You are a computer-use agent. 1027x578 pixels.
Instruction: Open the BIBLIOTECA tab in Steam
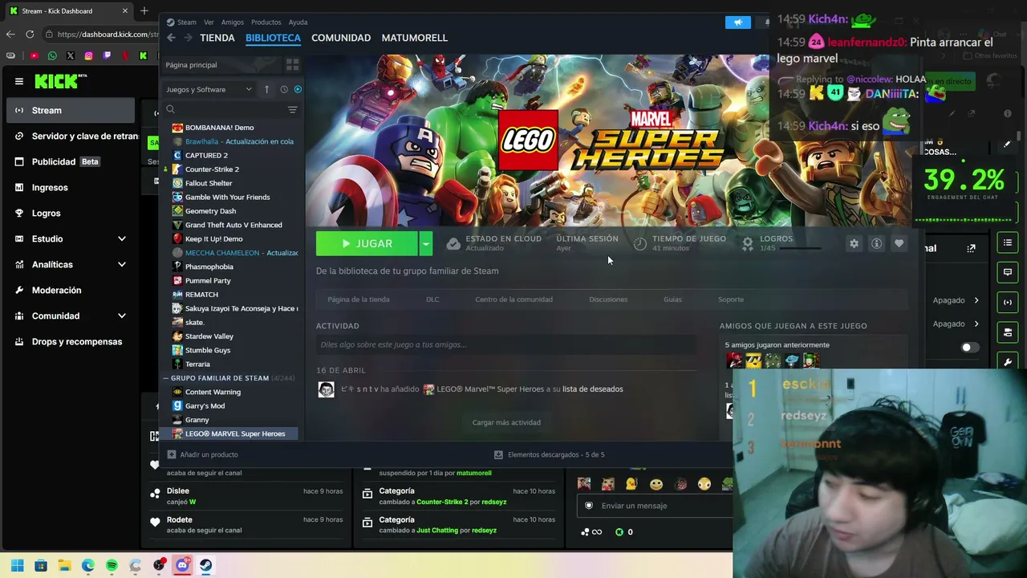coord(273,38)
